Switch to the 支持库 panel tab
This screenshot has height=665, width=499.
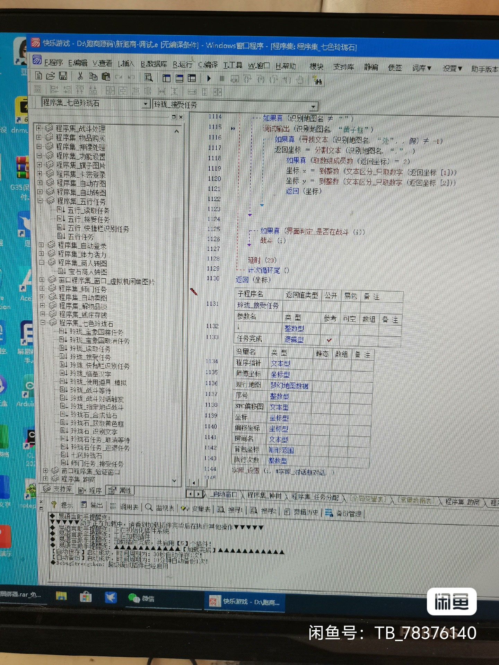pos(58,489)
